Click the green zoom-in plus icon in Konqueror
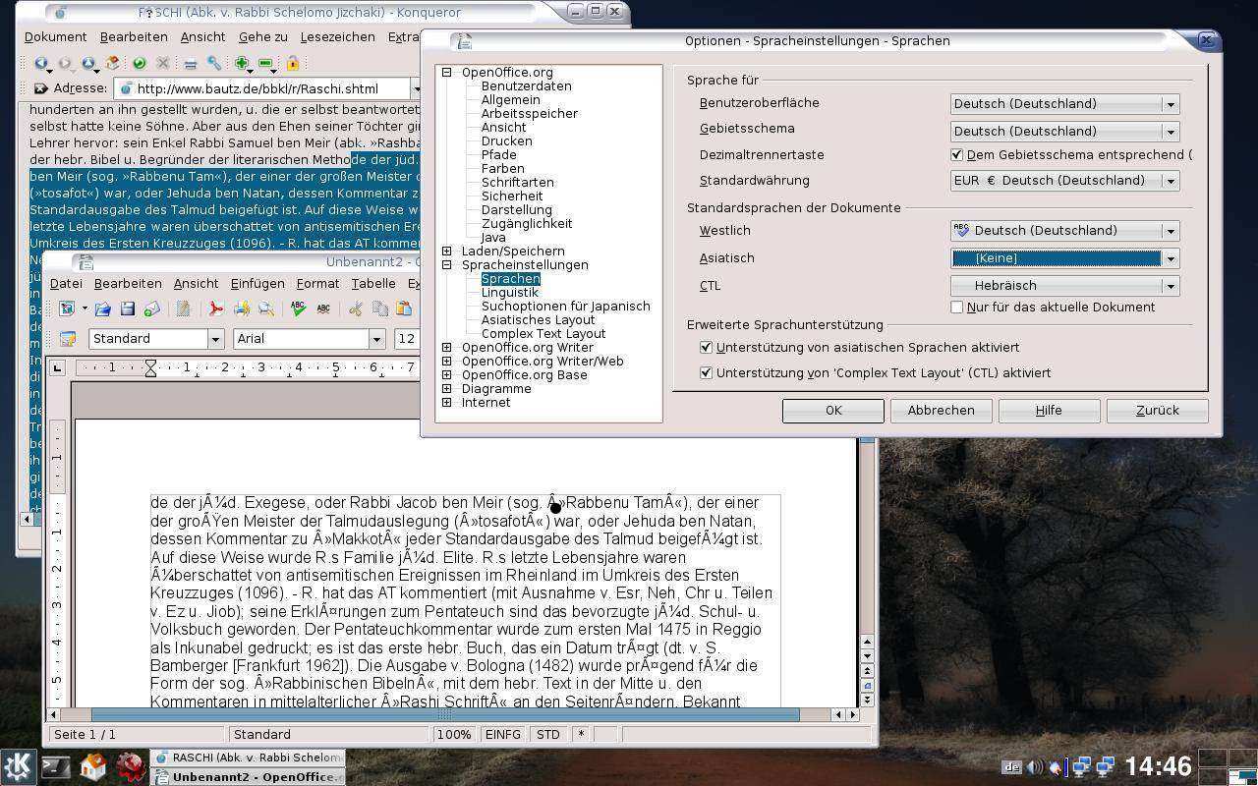 tap(241, 63)
